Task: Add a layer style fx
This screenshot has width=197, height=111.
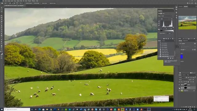Action: point(184,107)
